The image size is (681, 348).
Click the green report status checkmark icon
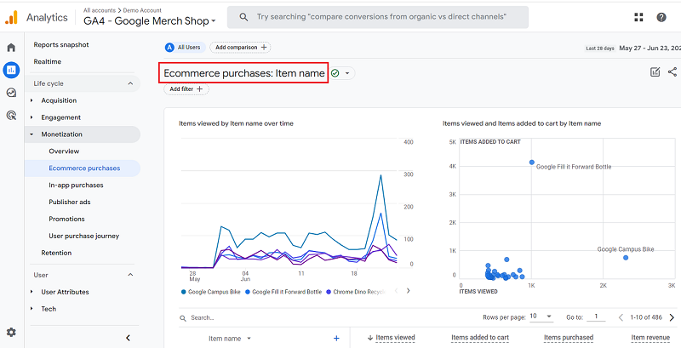[335, 73]
